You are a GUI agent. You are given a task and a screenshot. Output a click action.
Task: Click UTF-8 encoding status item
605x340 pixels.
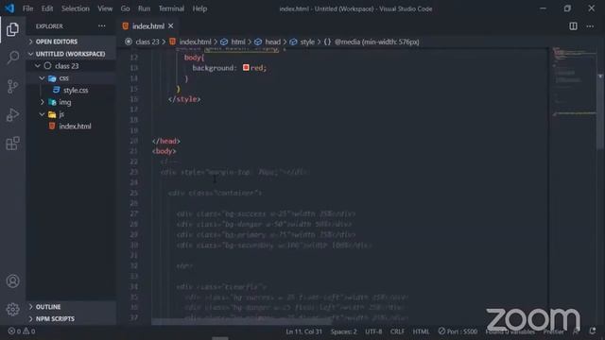373,331
